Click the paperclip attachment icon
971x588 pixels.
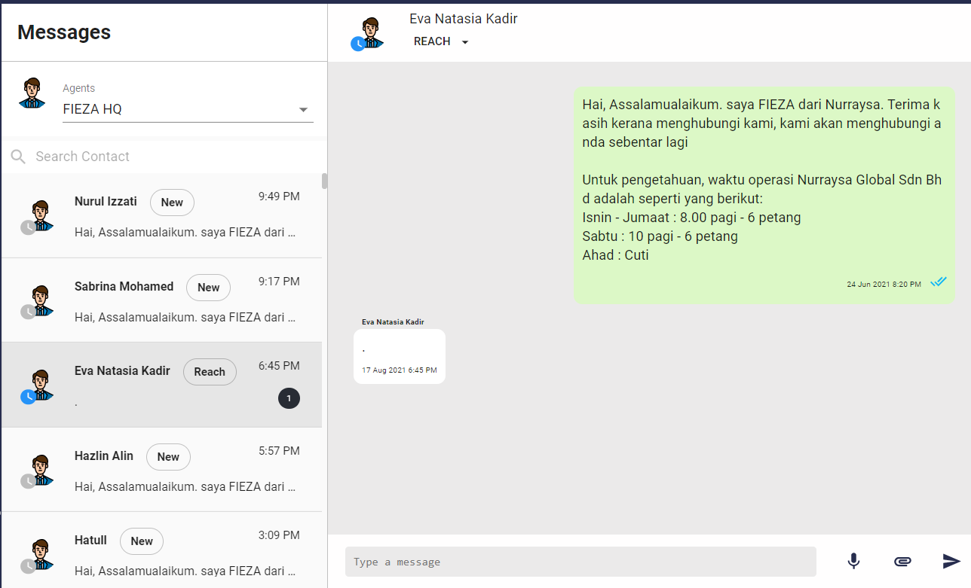click(902, 561)
